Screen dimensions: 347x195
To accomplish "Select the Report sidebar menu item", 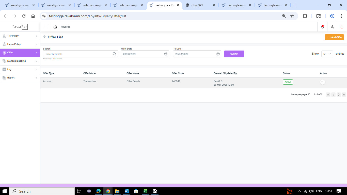I will tap(20, 78).
